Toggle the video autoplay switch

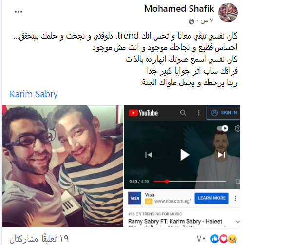click(x=223, y=128)
